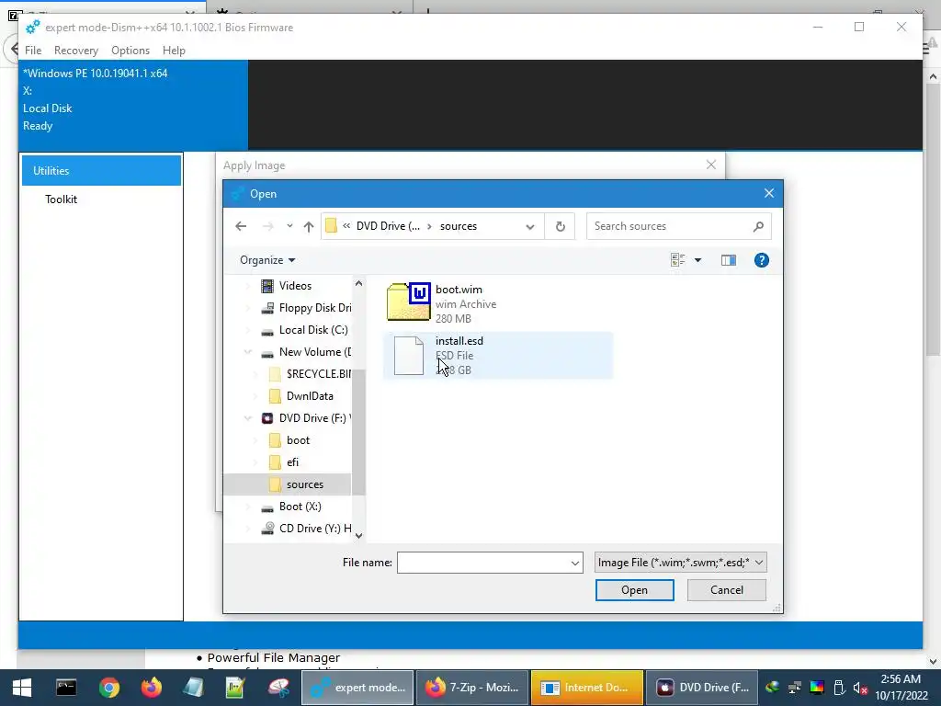
Task: Switch to Internet Download taskbar button
Action: coord(586,688)
